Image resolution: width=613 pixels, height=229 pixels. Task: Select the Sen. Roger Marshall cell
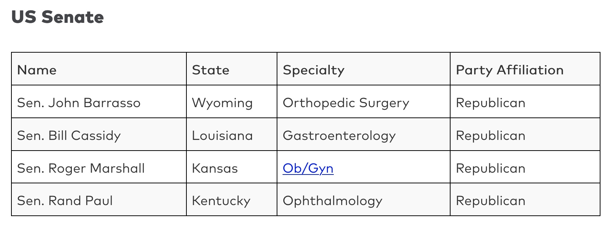[81, 168]
